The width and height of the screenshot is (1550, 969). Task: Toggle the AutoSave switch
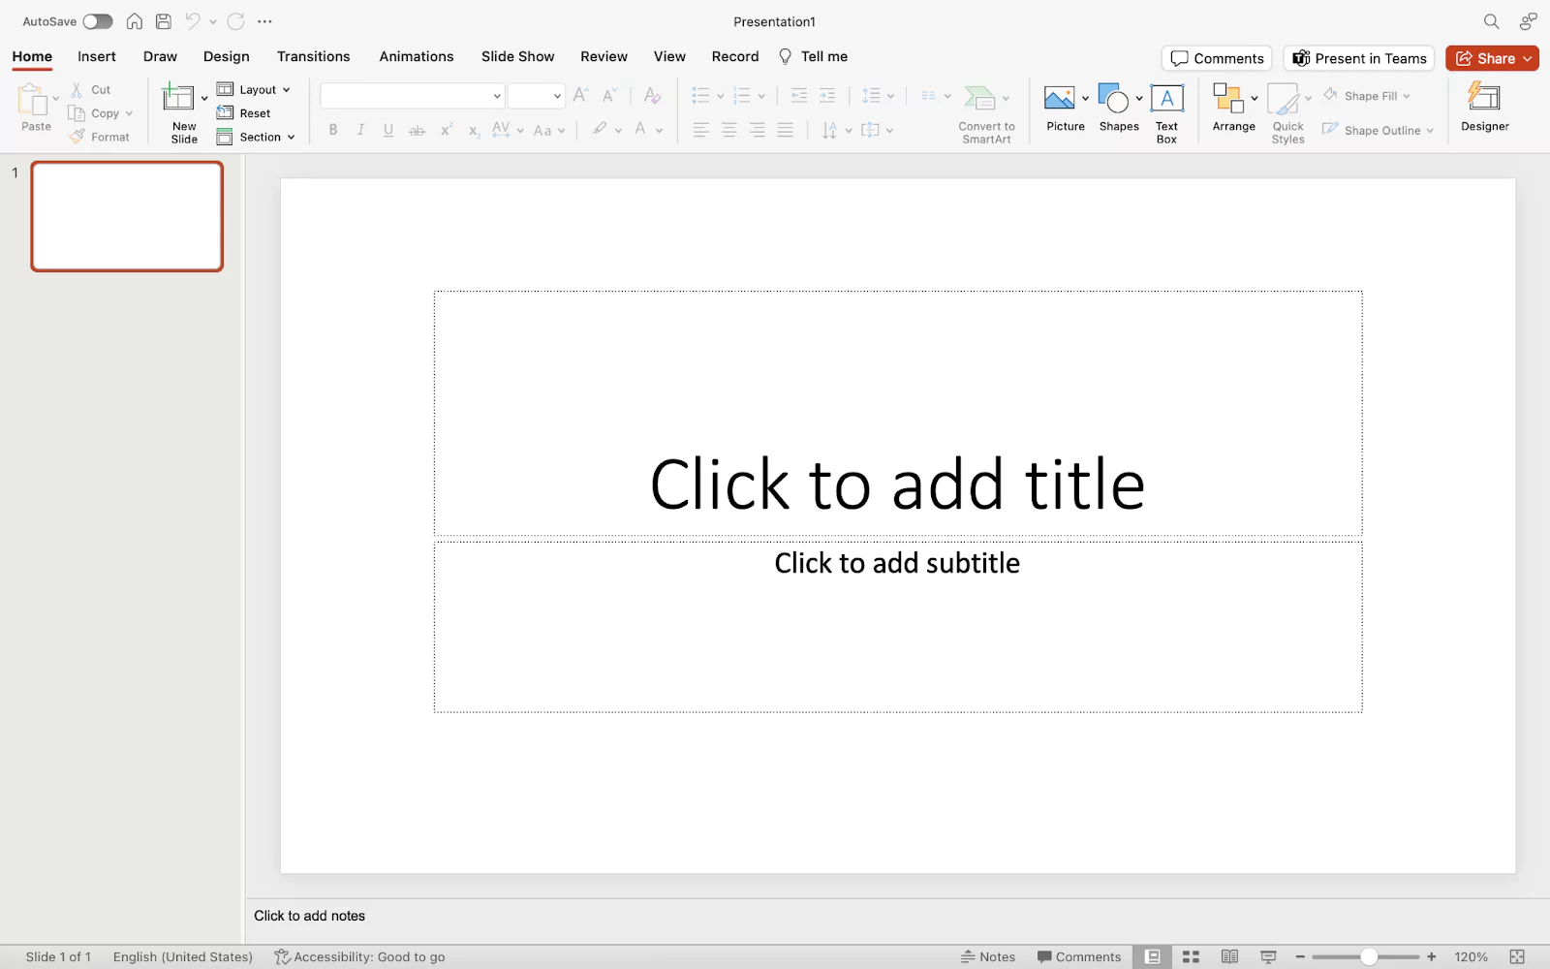click(x=97, y=21)
